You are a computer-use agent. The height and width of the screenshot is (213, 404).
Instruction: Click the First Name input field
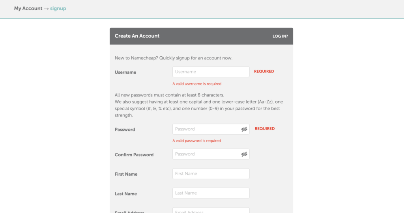[211, 174]
